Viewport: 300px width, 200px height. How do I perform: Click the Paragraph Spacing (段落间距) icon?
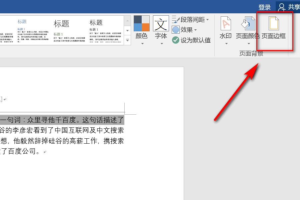(175, 20)
